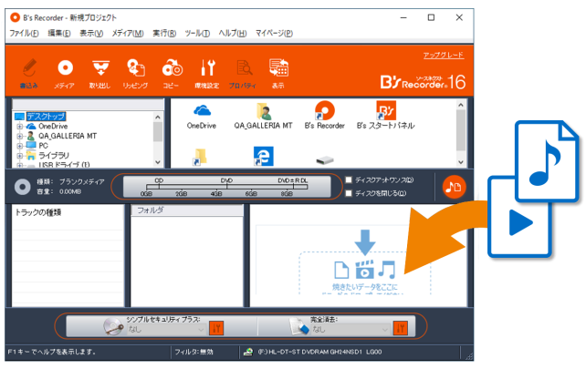Open the マイページ(P) menu
Image resolution: width=586 pixels, height=369 pixels.
[x=274, y=33]
